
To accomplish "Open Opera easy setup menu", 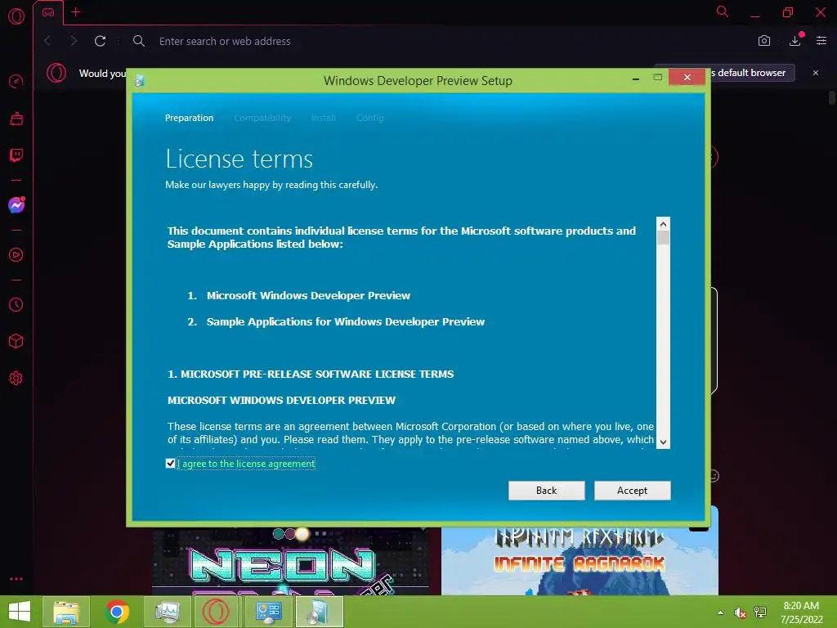I will [x=821, y=41].
